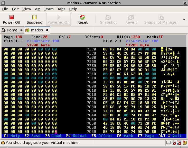Screen dimensions: 188x148
Task: Close the VMware Workstation window
Action: point(185,3)
